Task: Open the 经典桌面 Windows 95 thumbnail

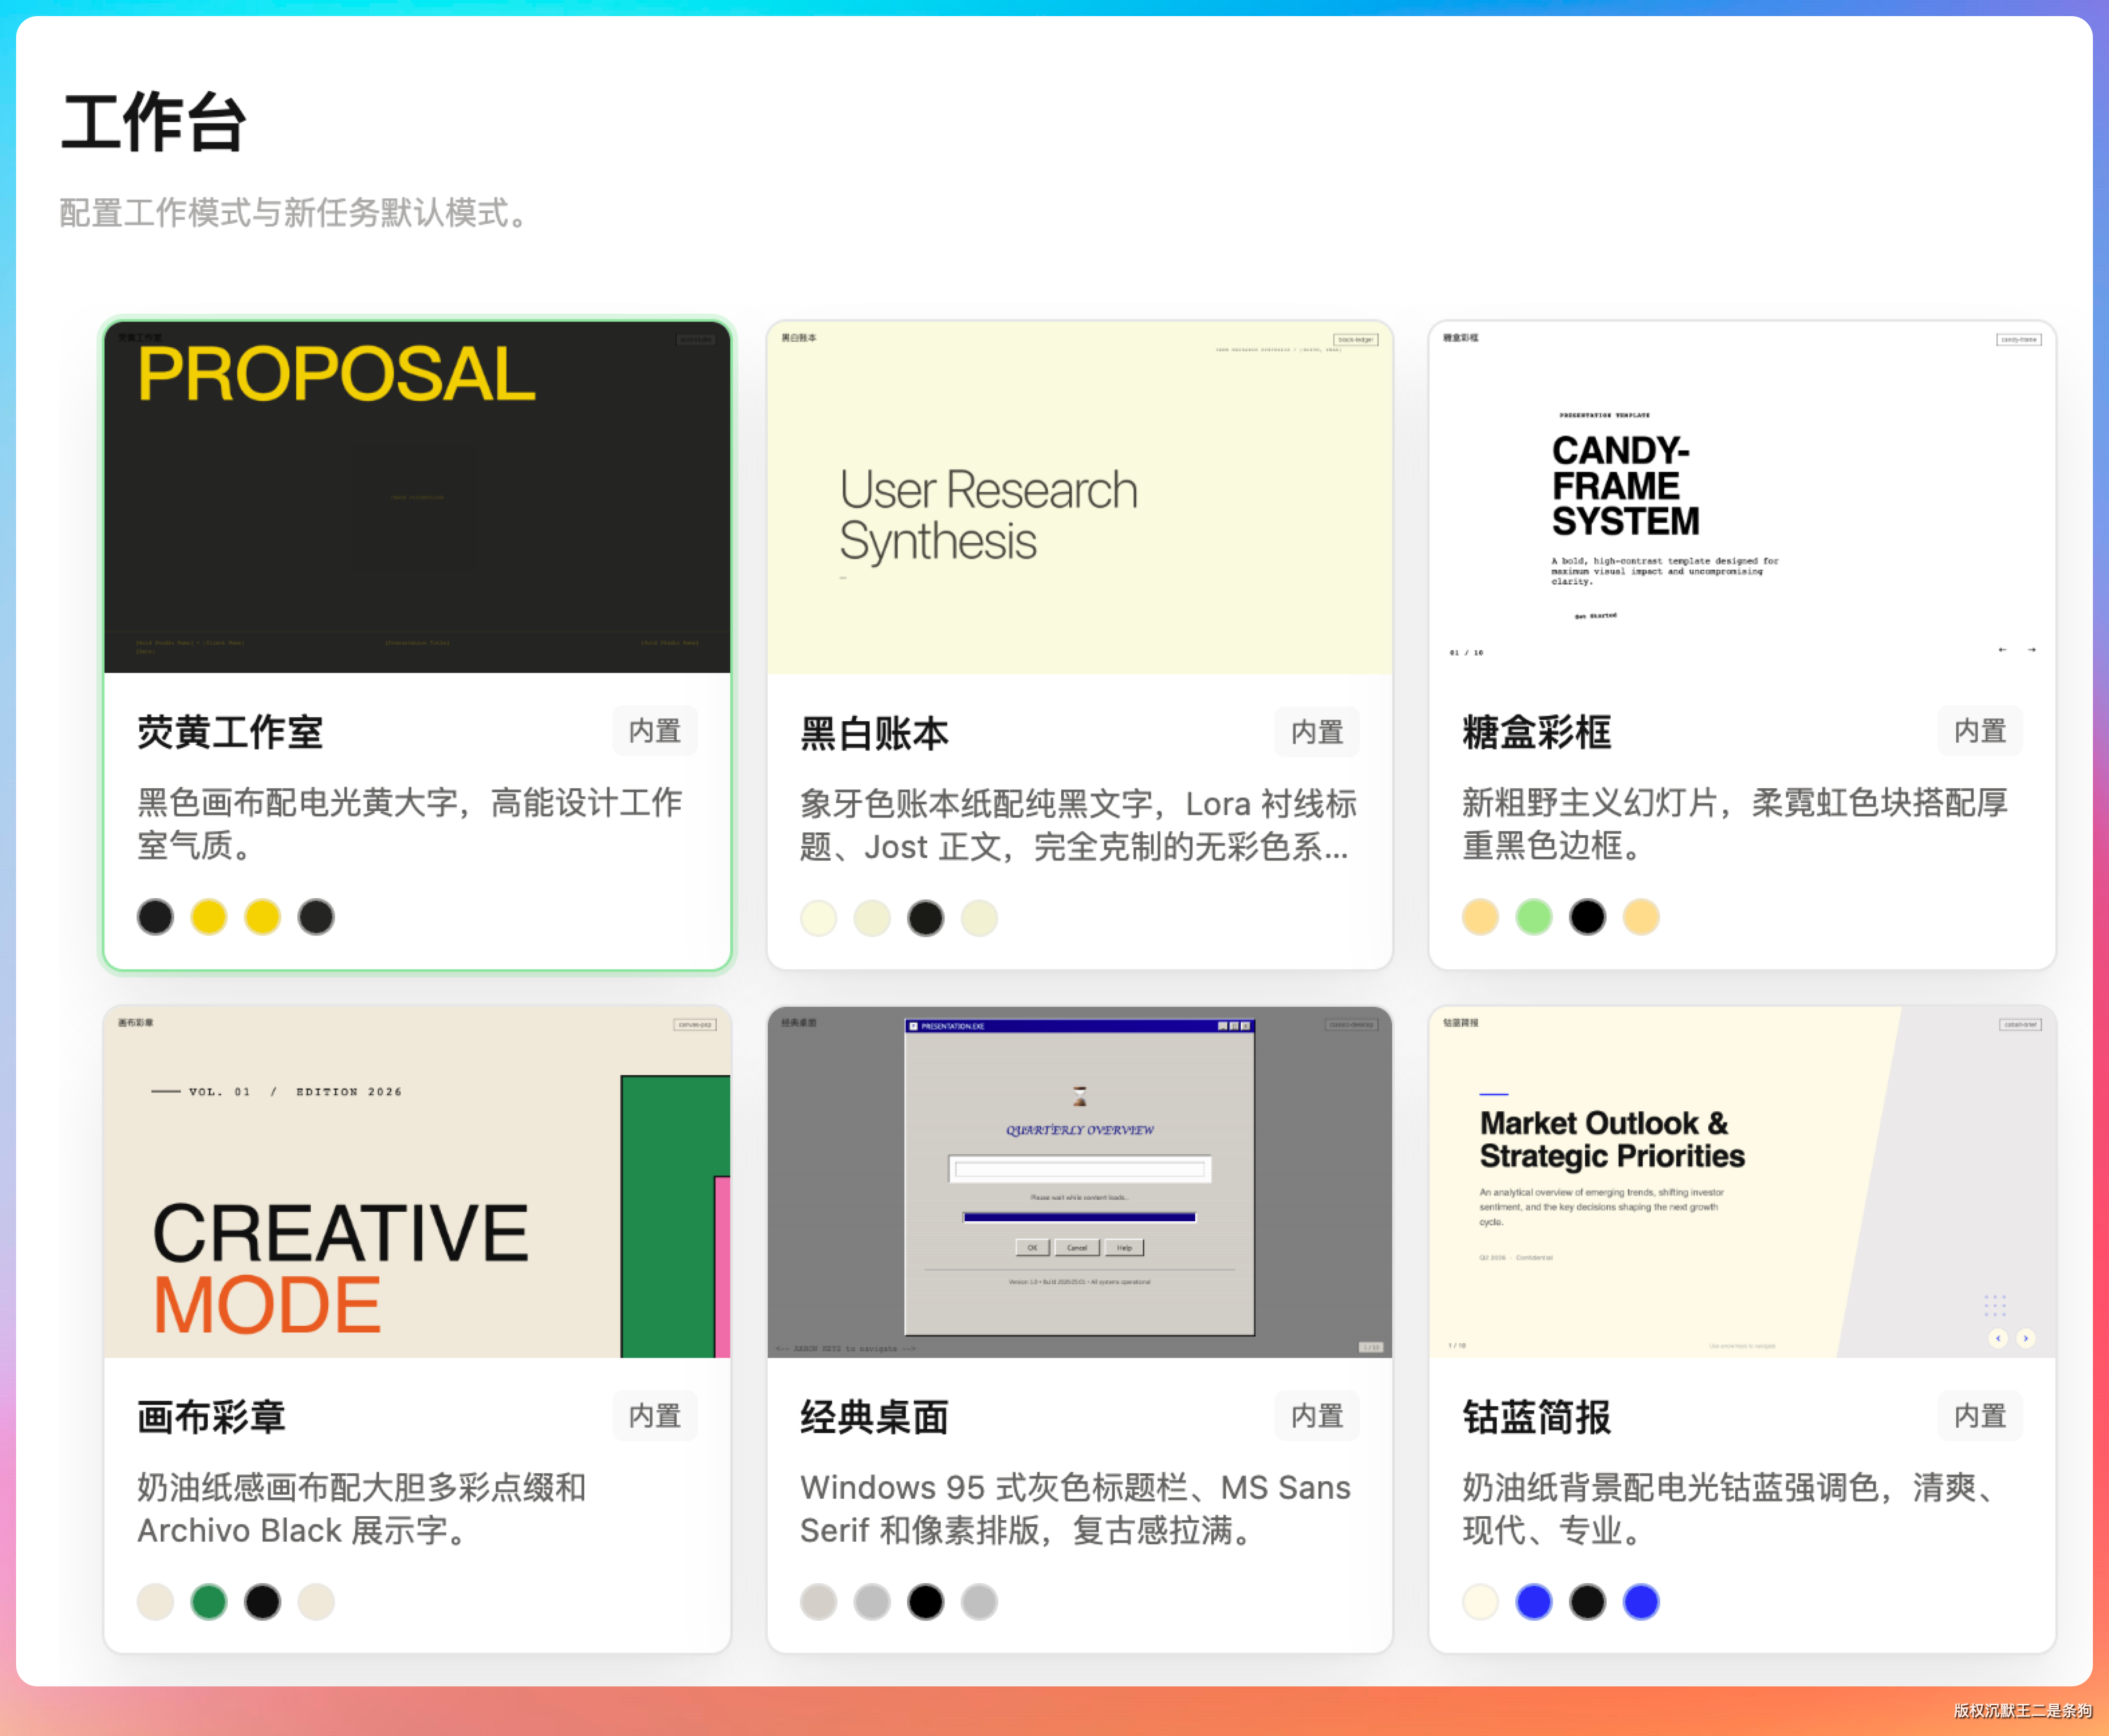Action: point(1079,1182)
